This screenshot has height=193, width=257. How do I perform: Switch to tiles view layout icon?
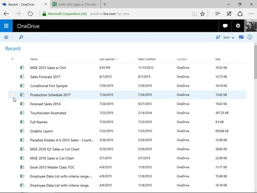pyautogui.click(x=241, y=37)
